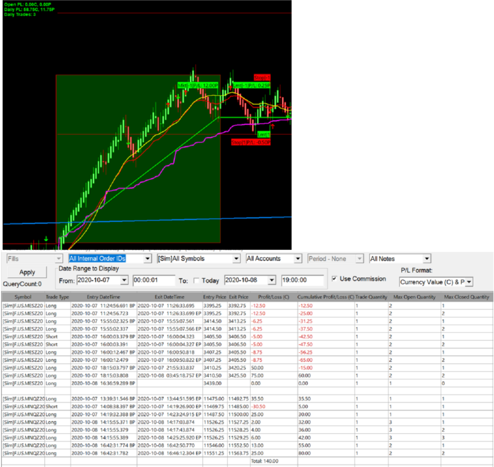494x467 pixels.
Task: Toggle the Today checkbox
Action: coord(196,281)
